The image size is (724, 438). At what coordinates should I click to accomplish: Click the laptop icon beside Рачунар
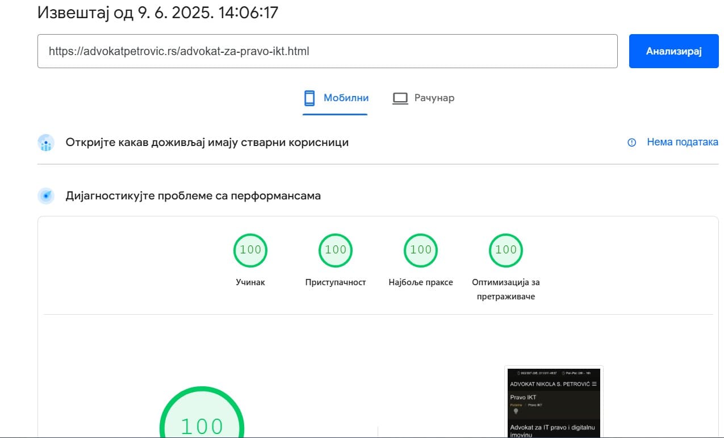point(400,98)
